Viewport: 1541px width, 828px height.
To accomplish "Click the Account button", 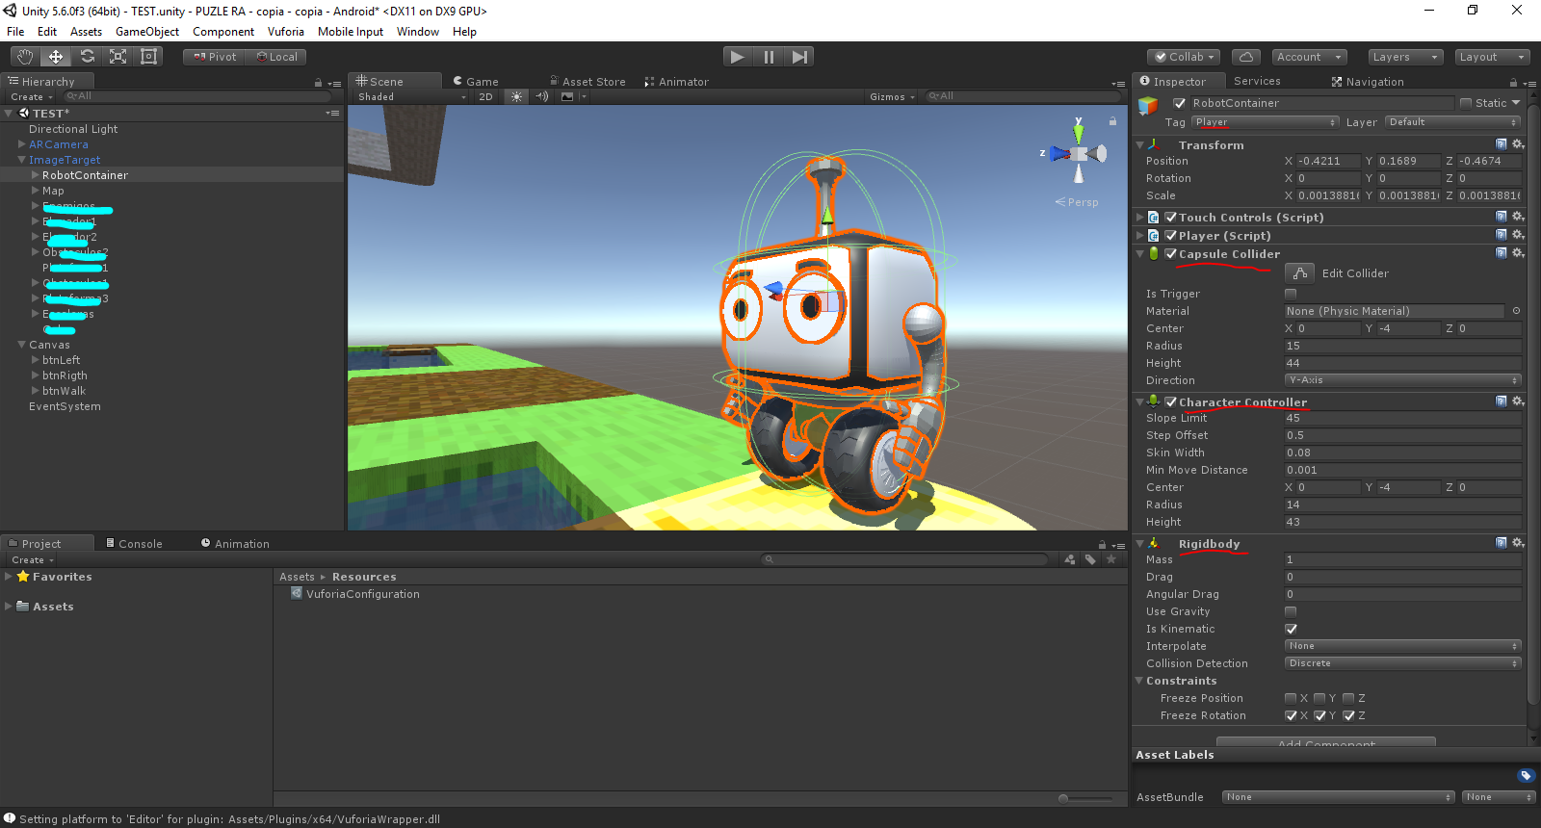I will click(1309, 57).
